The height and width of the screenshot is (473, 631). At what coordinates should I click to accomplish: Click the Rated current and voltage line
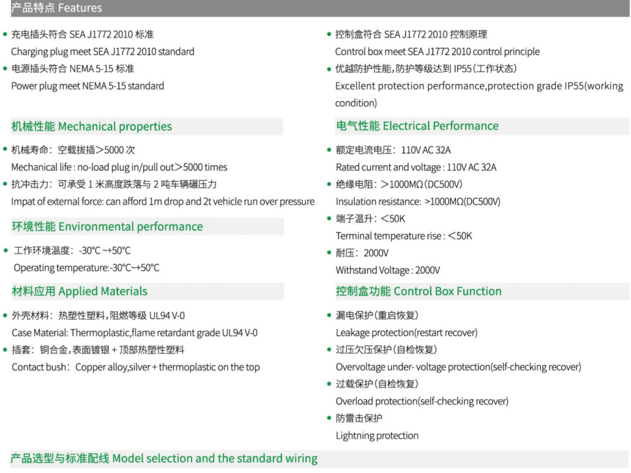pyautogui.click(x=416, y=167)
